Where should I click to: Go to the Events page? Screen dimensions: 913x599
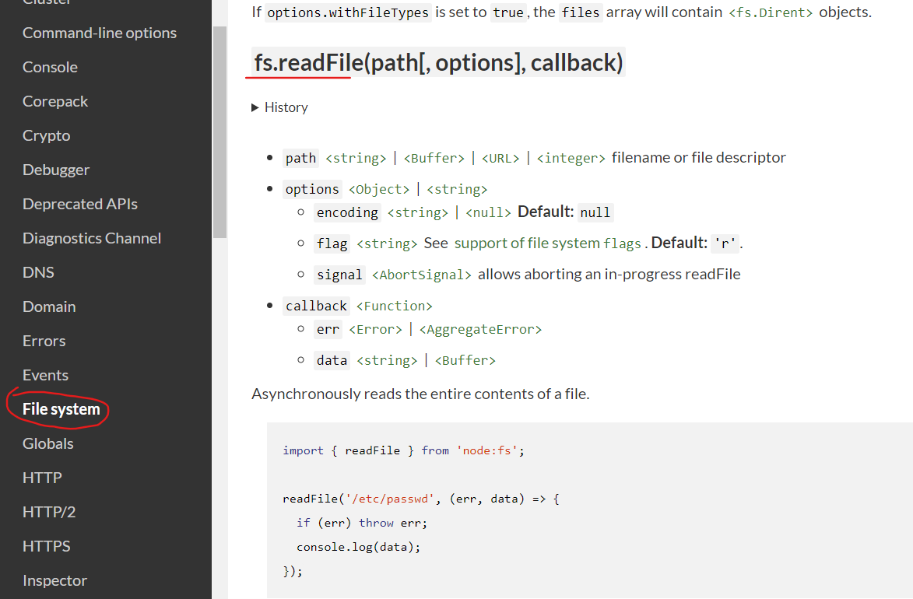click(45, 376)
